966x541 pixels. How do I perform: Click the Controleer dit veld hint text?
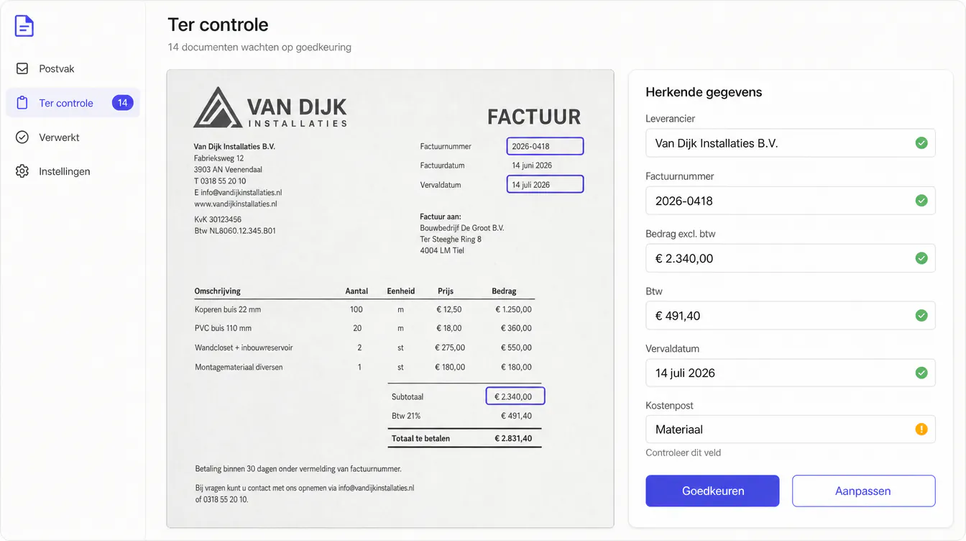coord(684,453)
